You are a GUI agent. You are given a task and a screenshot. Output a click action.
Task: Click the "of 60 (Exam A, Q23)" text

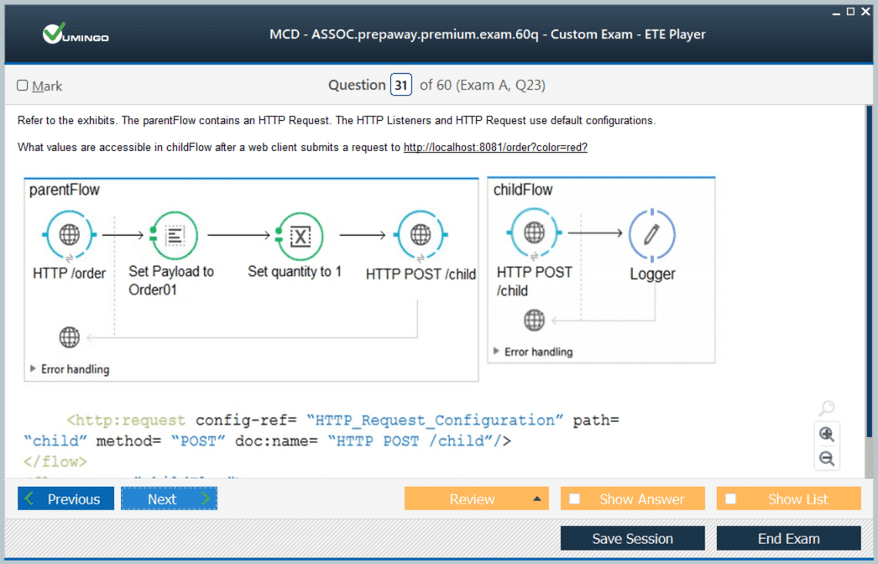coord(483,85)
